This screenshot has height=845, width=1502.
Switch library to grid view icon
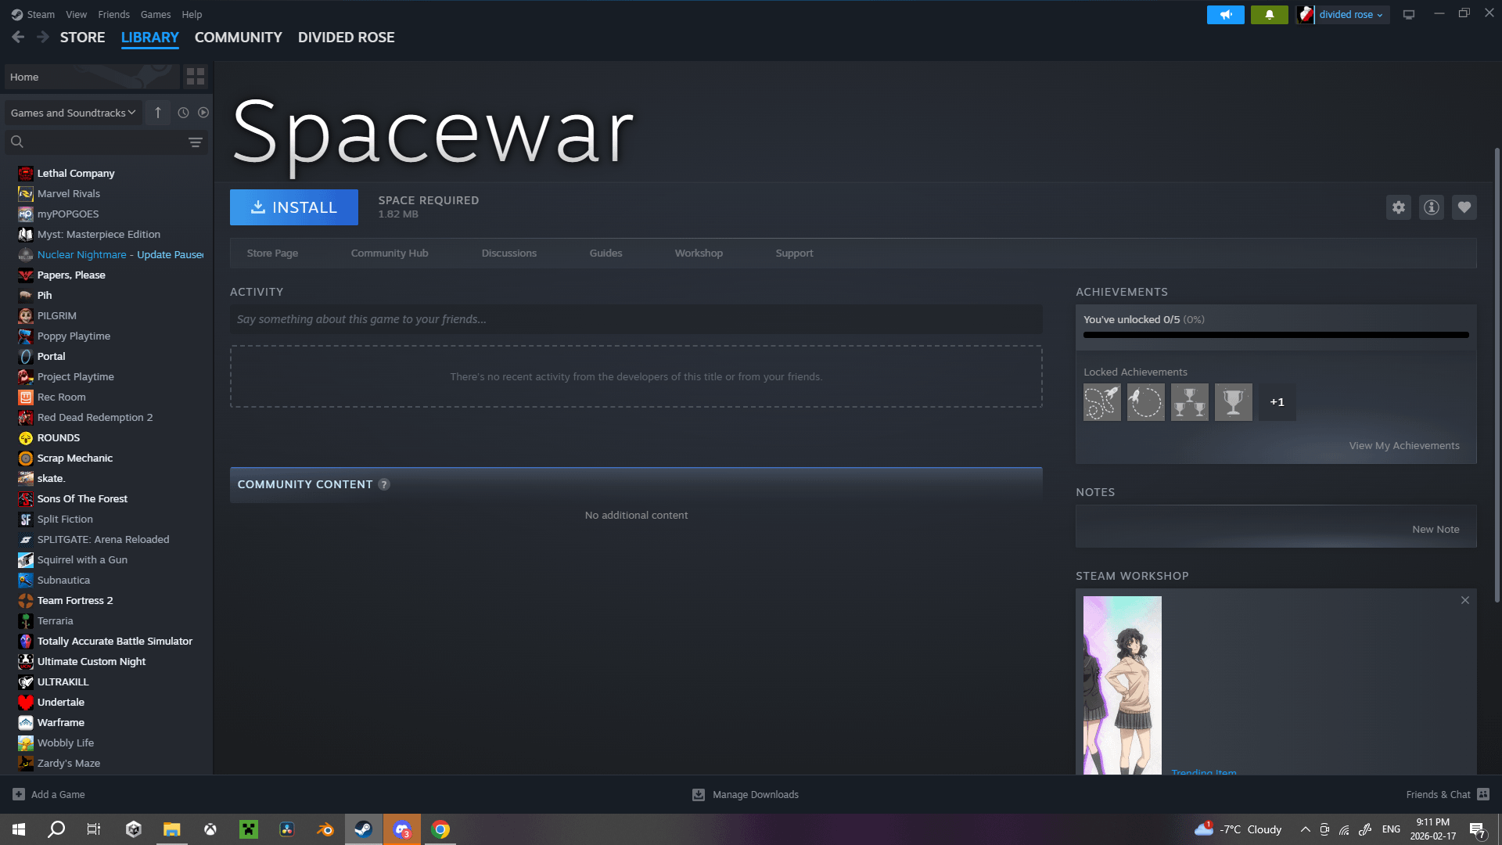(x=195, y=77)
